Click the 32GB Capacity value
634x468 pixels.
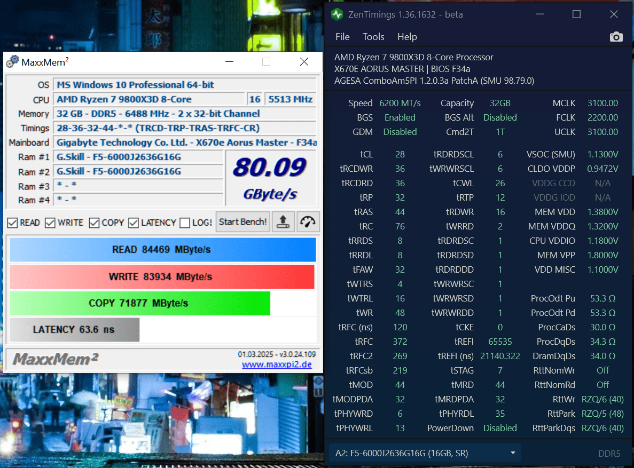coord(500,103)
